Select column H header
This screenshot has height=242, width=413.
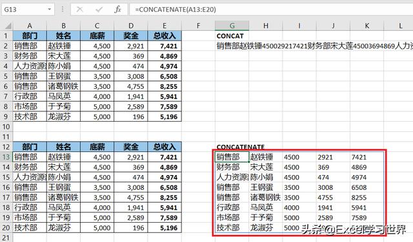pyautogui.click(x=266, y=26)
